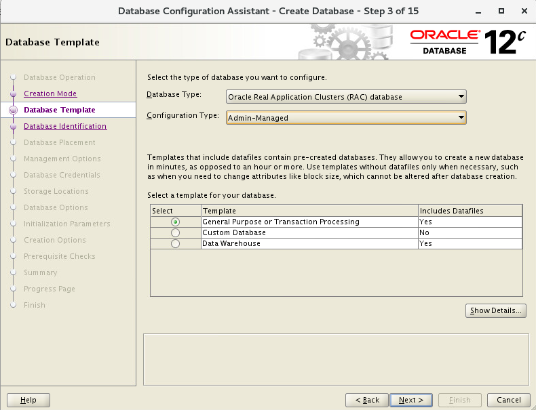Click the Cancel button

509,400
